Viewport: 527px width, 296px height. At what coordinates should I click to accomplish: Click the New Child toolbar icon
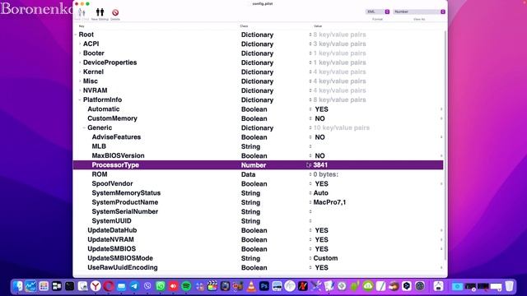[x=82, y=13]
